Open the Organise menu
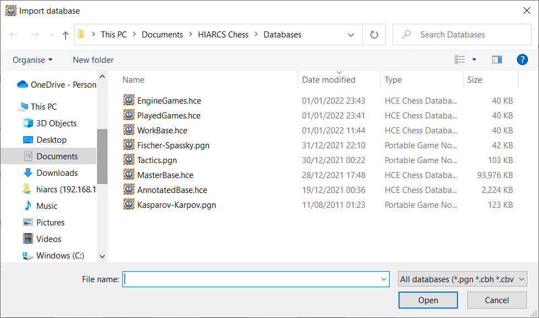This screenshot has height=318, width=539. pyautogui.click(x=33, y=60)
